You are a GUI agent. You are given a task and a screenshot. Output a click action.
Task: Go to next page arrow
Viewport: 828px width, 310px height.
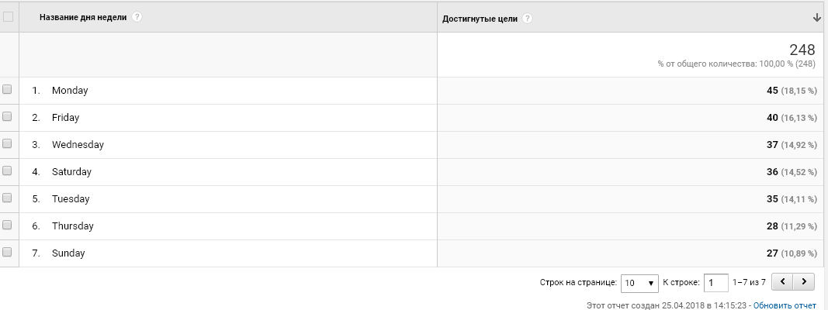click(x=804, y=282)
